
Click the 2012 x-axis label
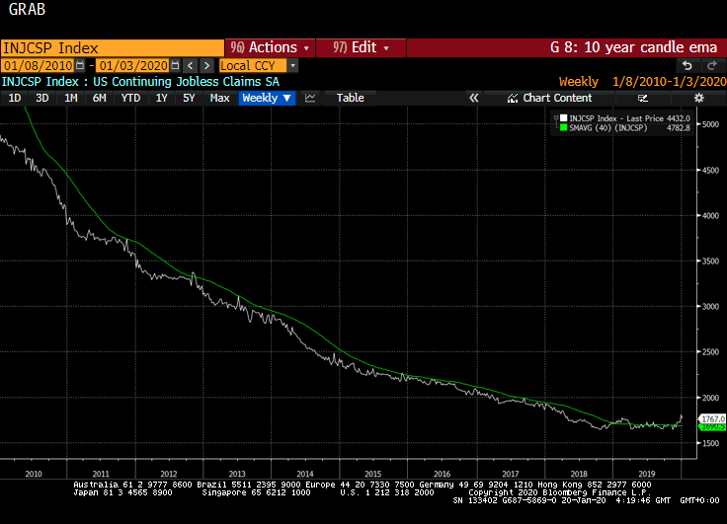(169, 474)
